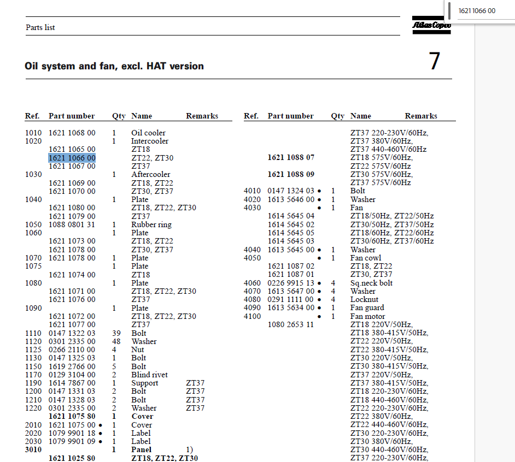The image size is (515, 462).
Task: Select part number 1621 1067 00
Action: 72,167
